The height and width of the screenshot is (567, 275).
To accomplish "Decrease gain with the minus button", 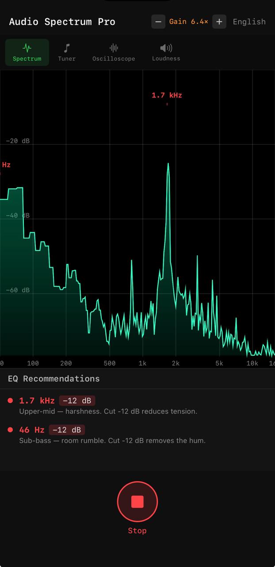I will pos(158,22).
